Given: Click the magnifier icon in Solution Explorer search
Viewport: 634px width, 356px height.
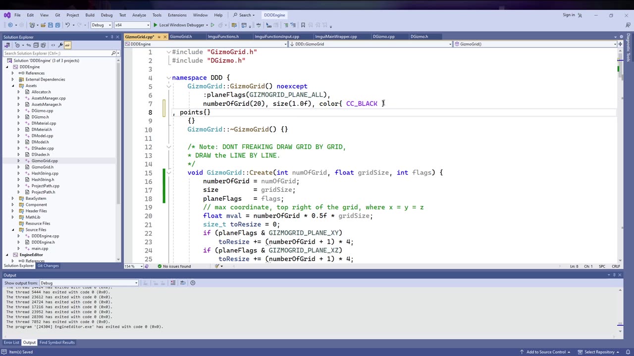Looking at the screenshot, I should pyautogui.click(x=113, y=53).
